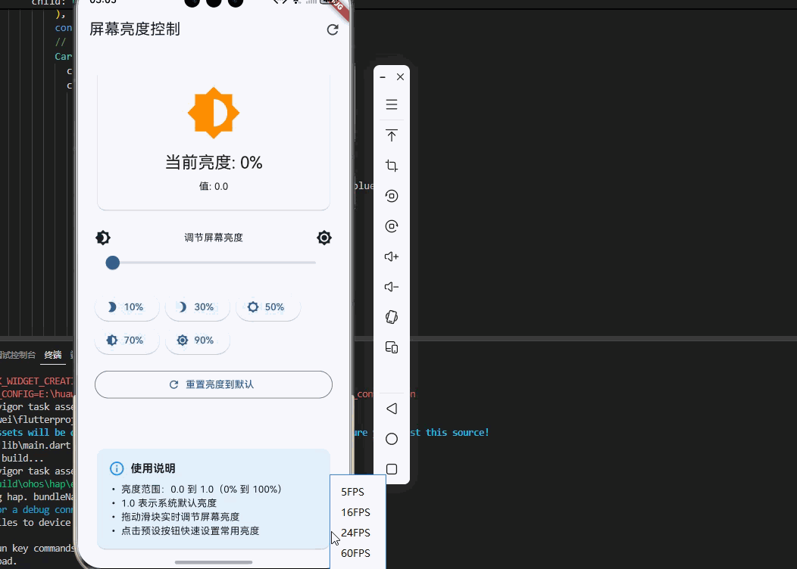
Task: Click the recent apps square button
Action: coord(392,469)
